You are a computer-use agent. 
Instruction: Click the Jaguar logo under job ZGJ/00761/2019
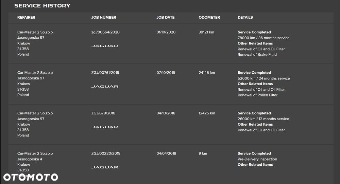point(105,87)
